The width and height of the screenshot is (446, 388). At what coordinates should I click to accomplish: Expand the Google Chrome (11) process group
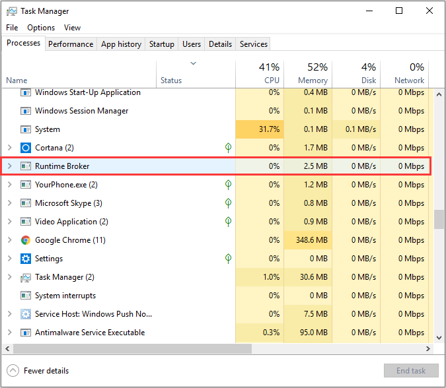coord(10,240)
